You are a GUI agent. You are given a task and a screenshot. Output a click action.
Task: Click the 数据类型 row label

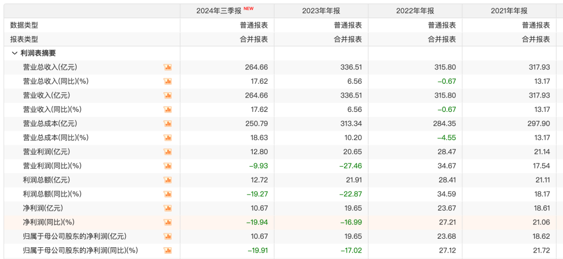click(x=24, y=25)
